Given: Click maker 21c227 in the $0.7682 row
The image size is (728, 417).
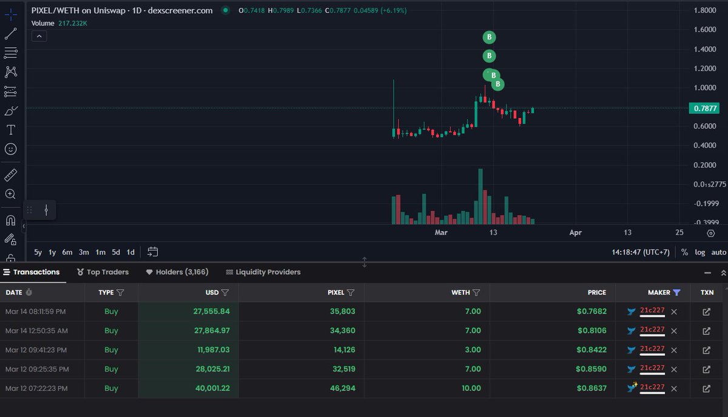Looking at the screenshot, I should pos(652,311).
